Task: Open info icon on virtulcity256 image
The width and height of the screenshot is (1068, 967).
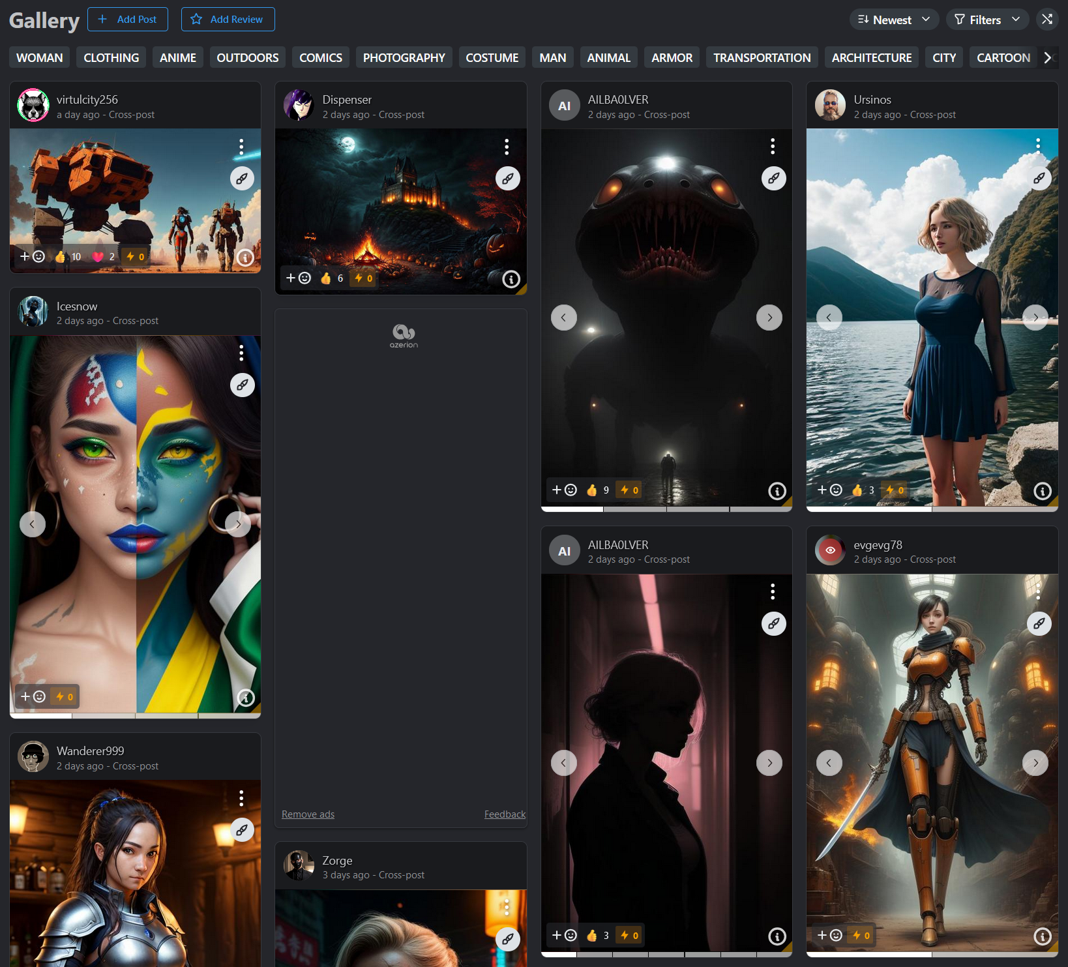Action: (x=245, y=257)
